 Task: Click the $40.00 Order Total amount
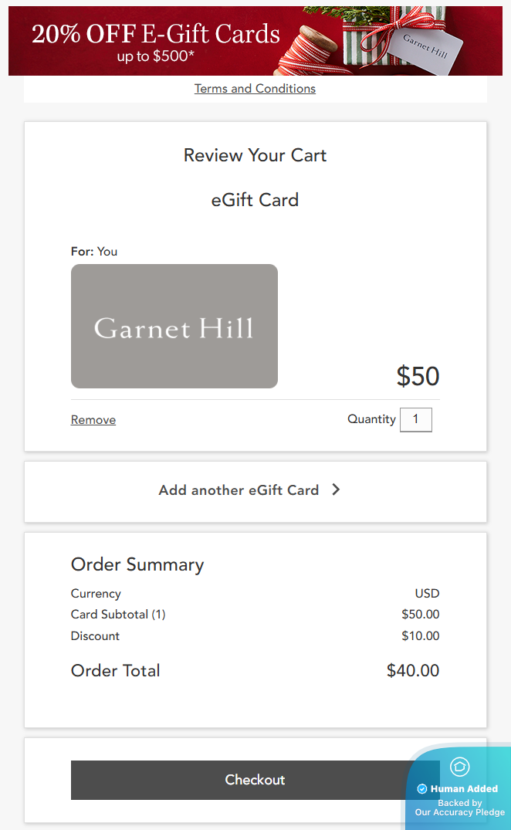click(x=413, y=670)
